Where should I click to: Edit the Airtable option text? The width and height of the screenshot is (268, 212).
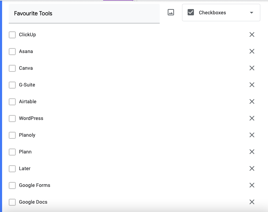[28, 101]
